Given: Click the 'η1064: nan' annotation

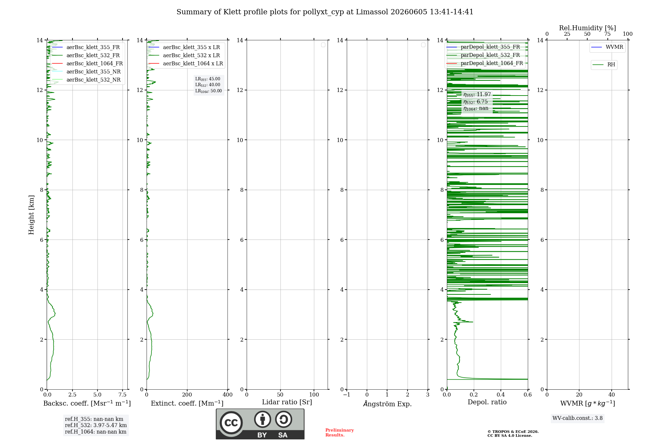Looking at the screenshot, I should click(476, 109).
